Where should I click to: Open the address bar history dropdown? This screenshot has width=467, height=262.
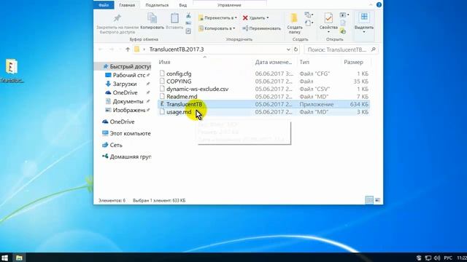[x=288, y=49]
